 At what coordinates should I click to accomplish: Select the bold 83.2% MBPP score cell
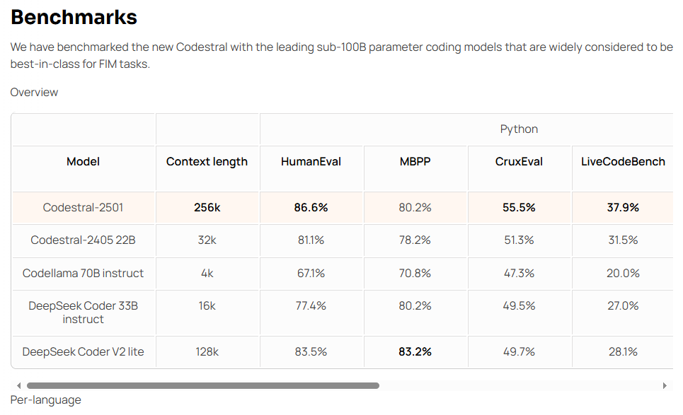415,352
